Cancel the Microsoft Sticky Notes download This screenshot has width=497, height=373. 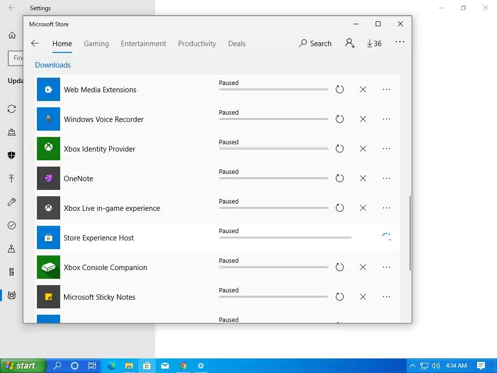363,297
